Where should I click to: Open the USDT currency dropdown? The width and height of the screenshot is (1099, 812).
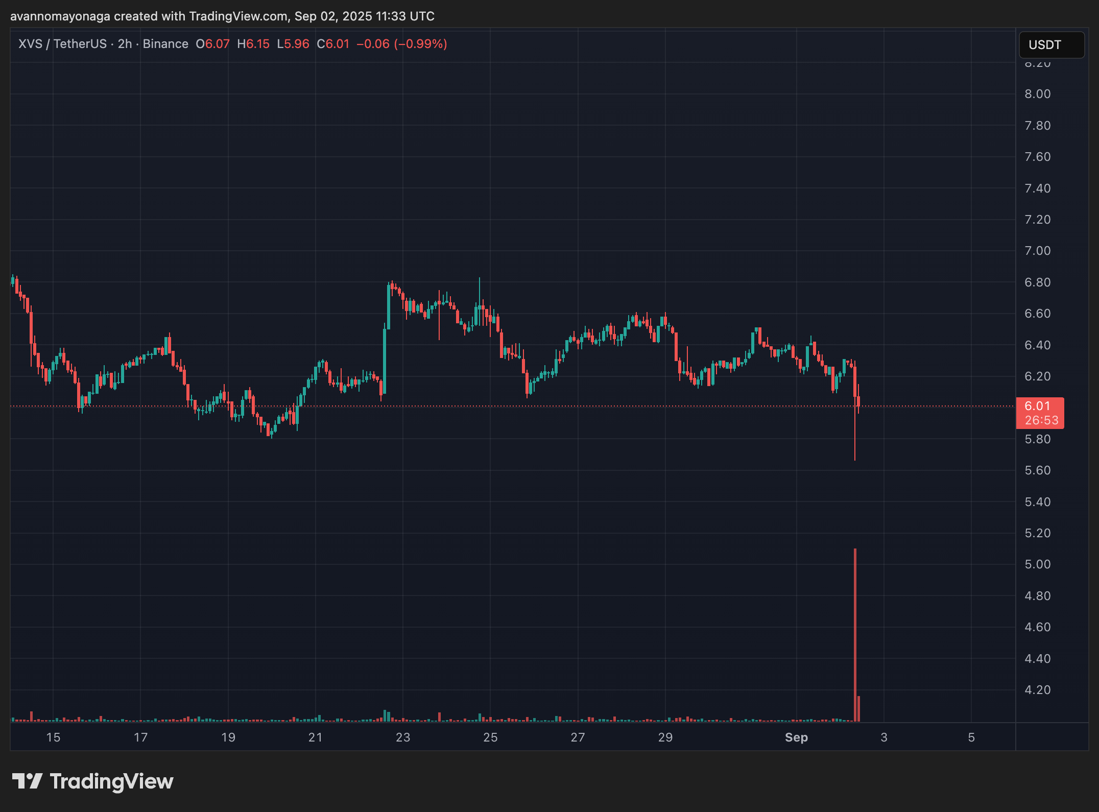pos(1051,45)
